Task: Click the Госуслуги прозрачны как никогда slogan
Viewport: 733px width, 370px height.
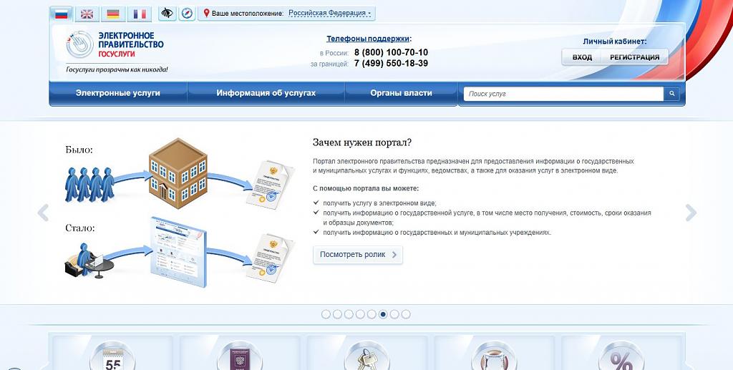Action: (117, 69)
